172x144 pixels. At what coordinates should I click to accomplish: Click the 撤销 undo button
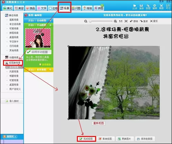pyautogui.click(x=134, y=21)
